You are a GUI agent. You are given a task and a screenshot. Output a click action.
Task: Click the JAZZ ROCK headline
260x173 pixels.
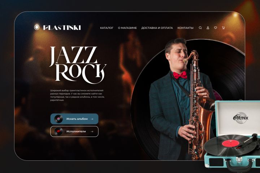tap(78, 65)
